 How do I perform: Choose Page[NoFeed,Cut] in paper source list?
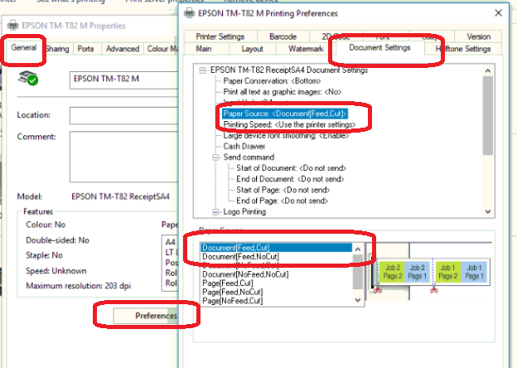(x=233, y=301)
